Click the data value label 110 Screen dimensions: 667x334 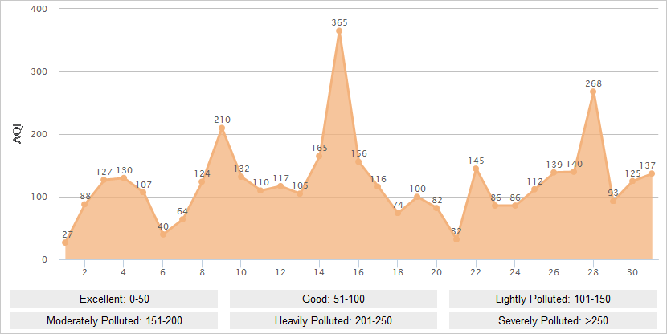tap(260, 182)
